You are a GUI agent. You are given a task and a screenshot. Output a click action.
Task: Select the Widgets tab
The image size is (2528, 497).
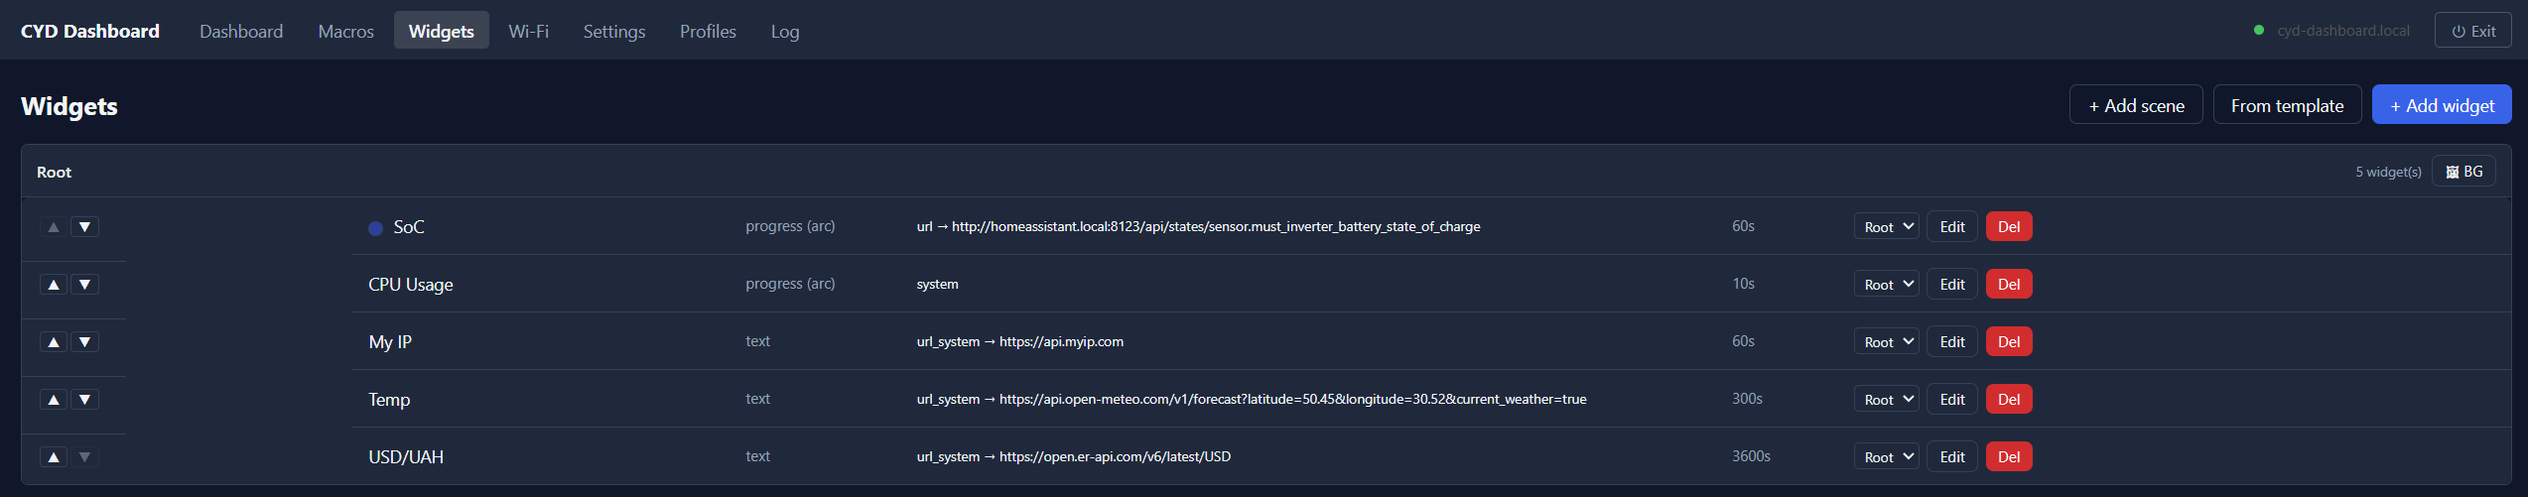point(442,31)
